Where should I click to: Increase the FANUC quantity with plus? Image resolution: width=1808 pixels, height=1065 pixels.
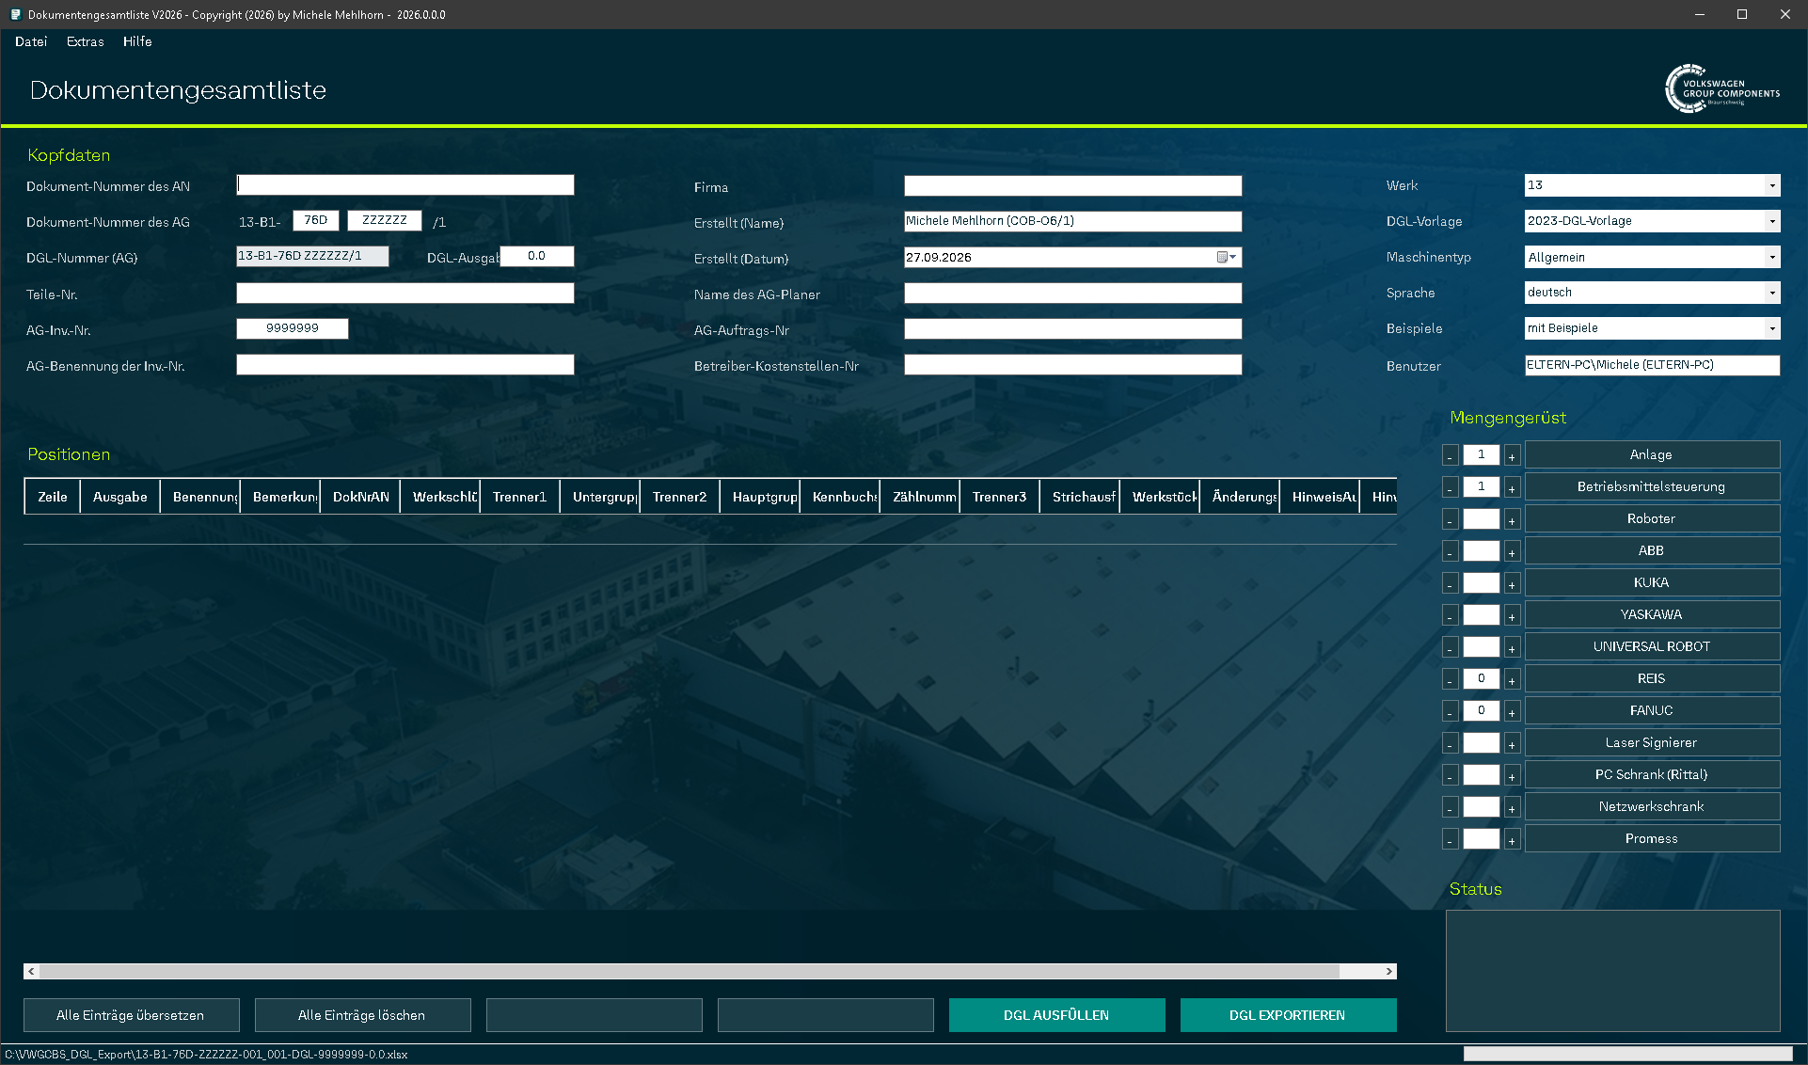pos(1512,712)
